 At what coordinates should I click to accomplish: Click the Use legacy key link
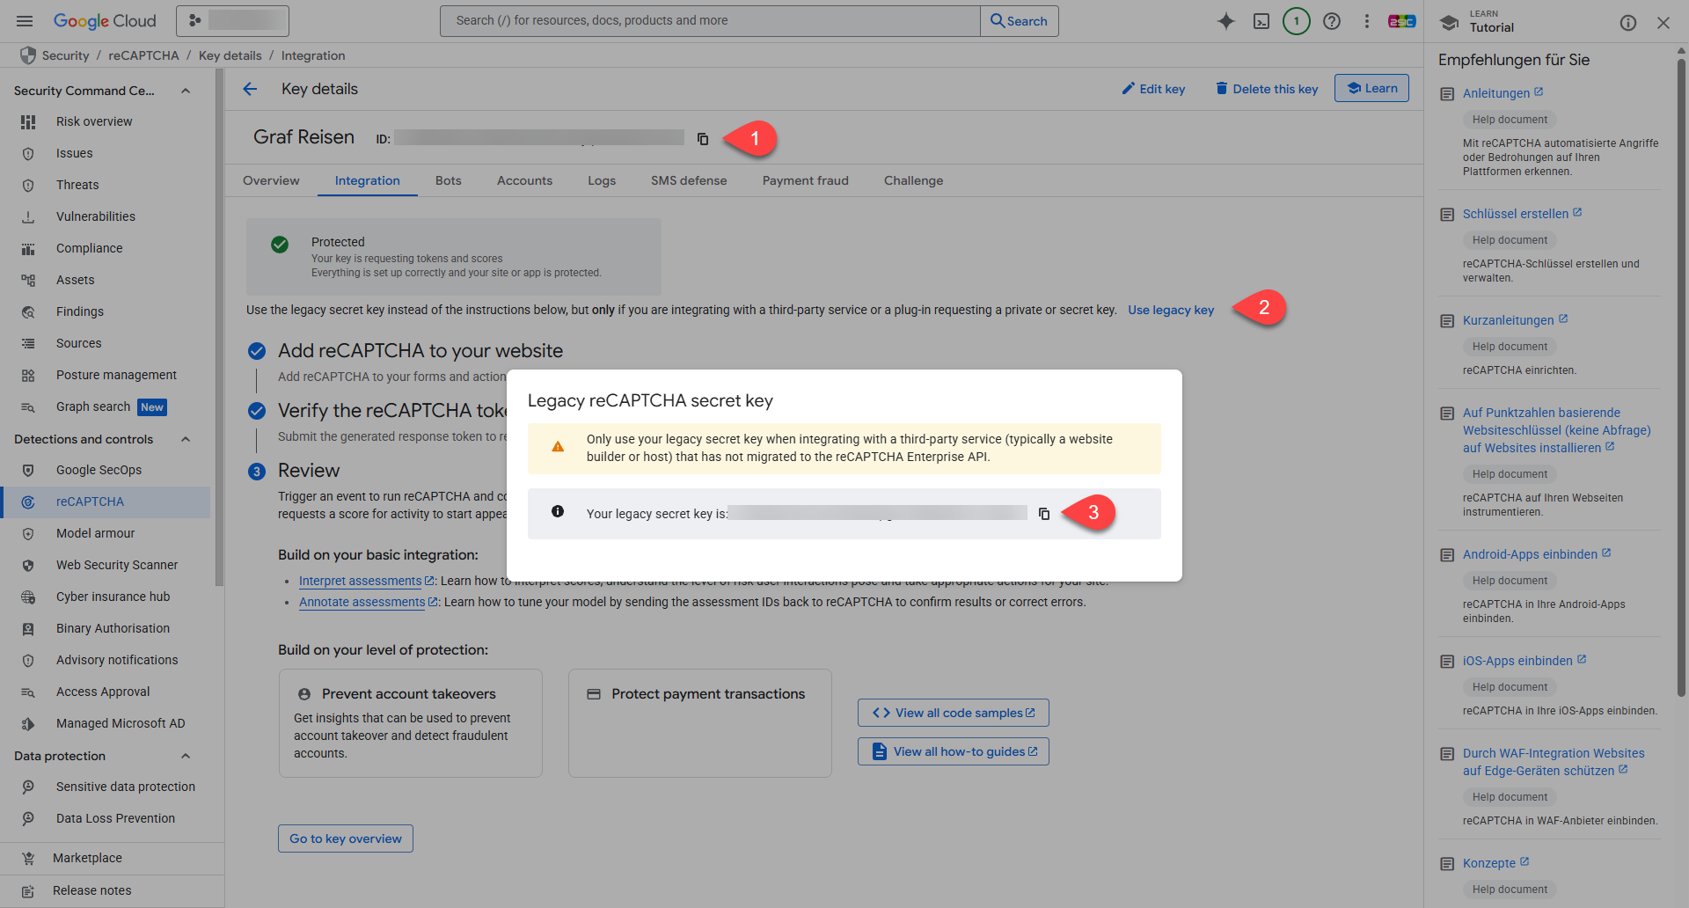point(1170,310)
